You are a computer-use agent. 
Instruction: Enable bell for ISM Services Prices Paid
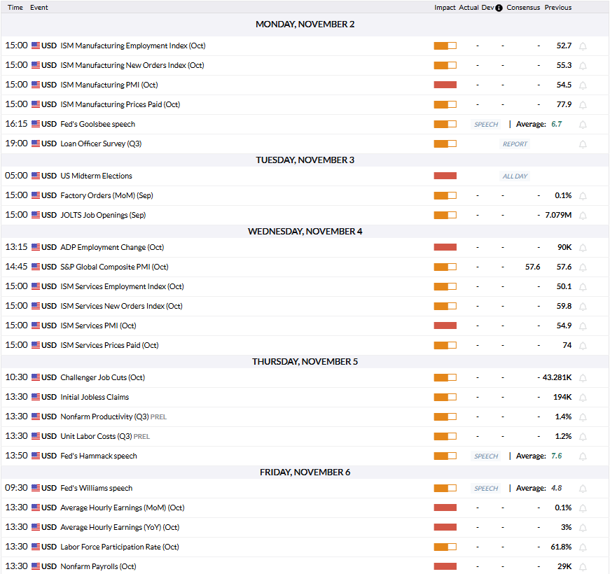pyautogui.click(x=583, y=346)
